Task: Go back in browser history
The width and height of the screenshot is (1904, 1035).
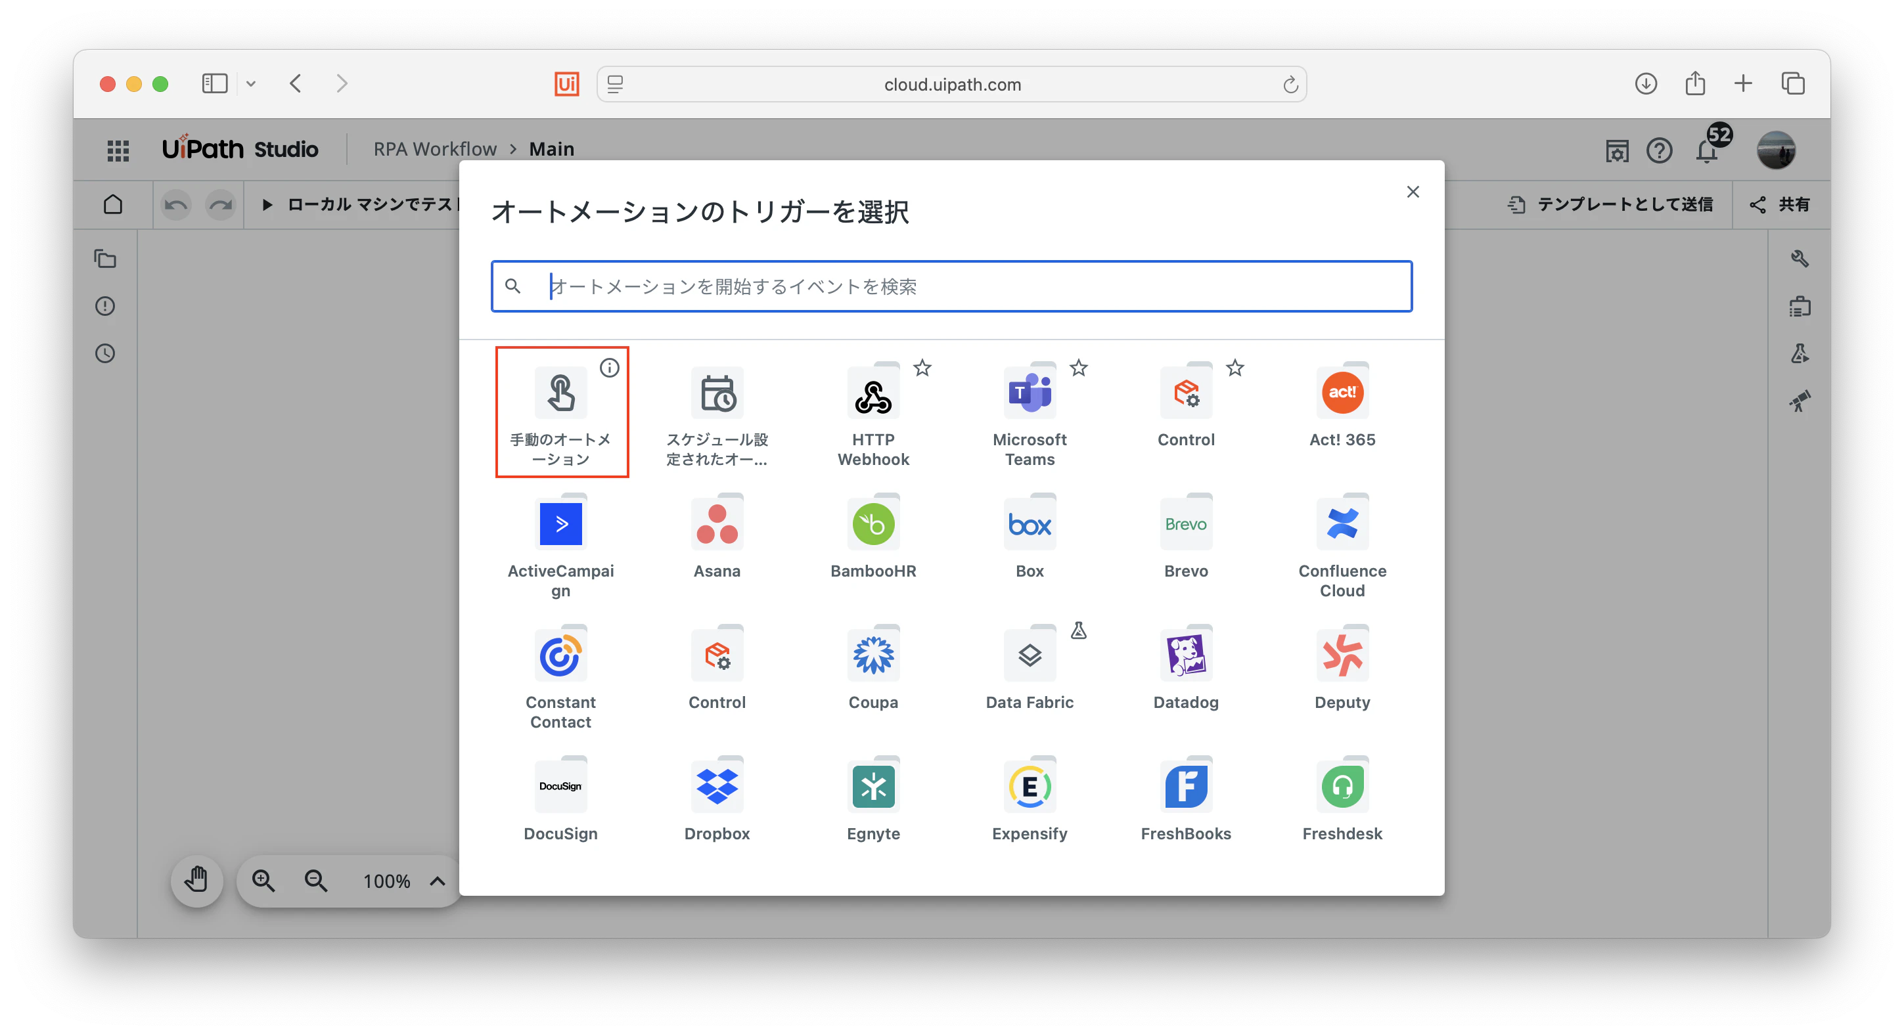Action: click(296, 83)
